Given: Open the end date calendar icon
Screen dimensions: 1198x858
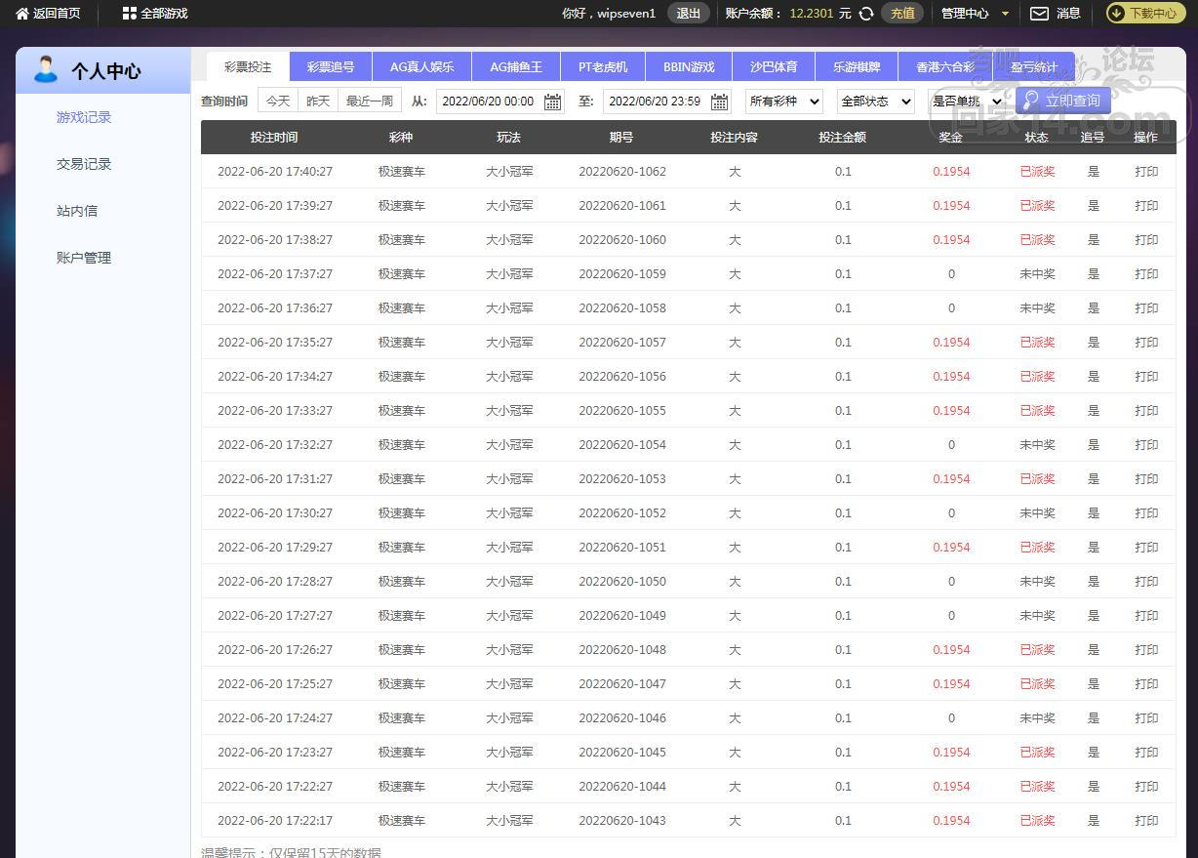Looking at the screenshot, I should pyautogui.click(x=719, y=102).
